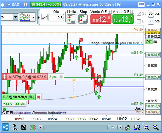Open the candlestick chart style icon

pos(4,4)
